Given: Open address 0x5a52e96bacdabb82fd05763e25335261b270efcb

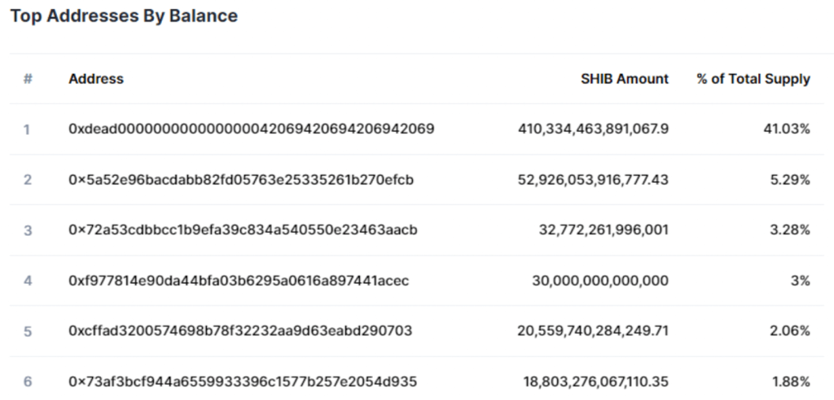Looking at the screenshot, I should pos(241,180).
